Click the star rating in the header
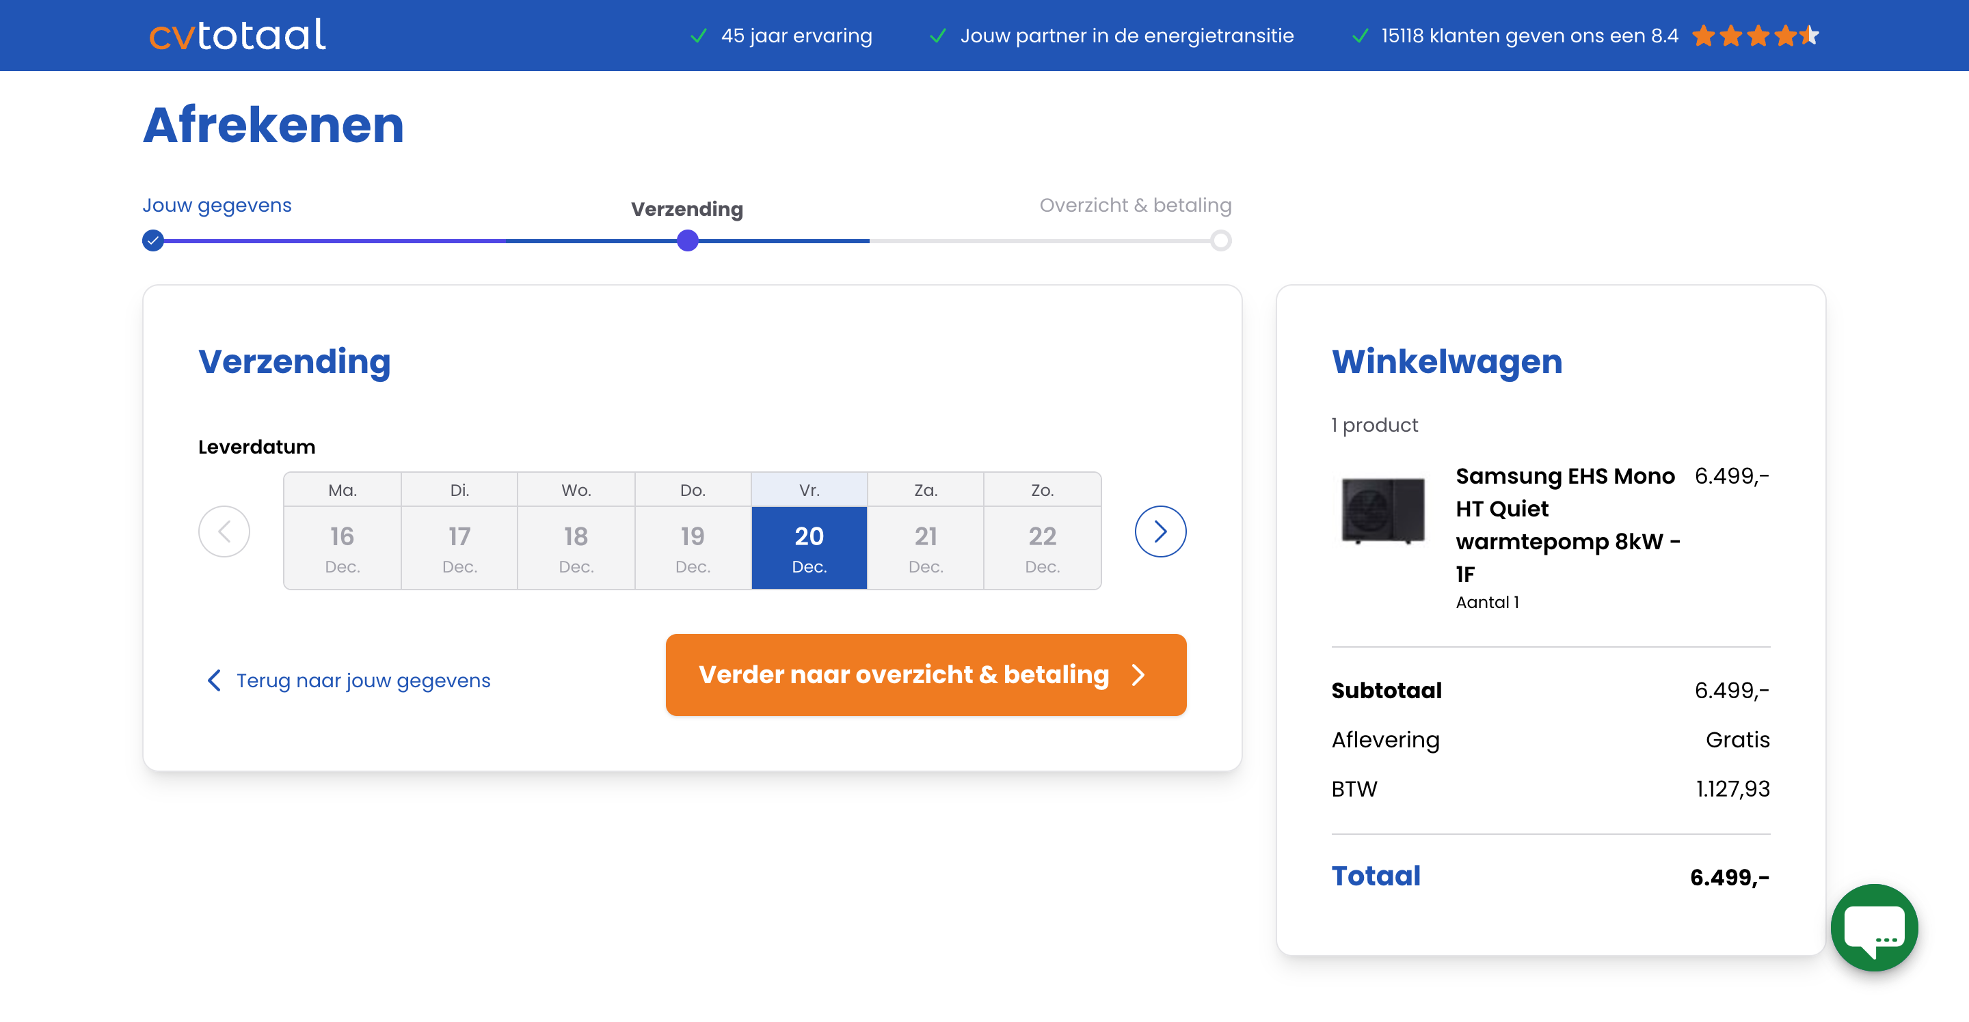This screenshot has width=1969, height=1022. click(x=1755, y=35)
